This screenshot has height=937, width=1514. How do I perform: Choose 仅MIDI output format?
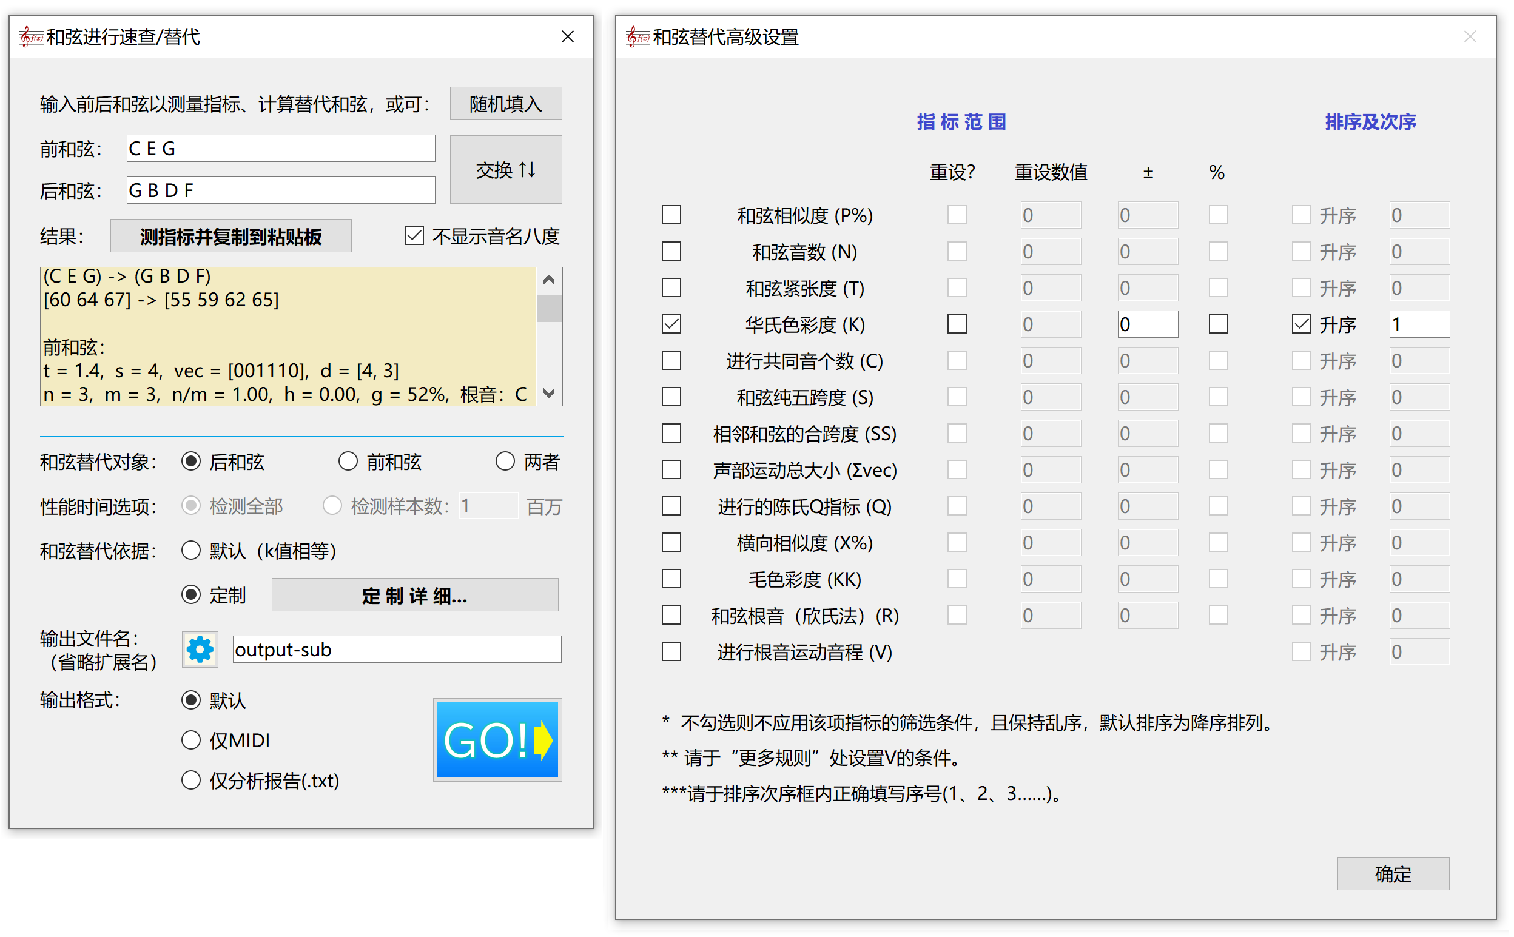click(191, 740)
